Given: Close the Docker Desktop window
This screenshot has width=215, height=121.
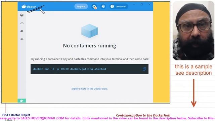Looking at the screenshot, I should [149, 4].
